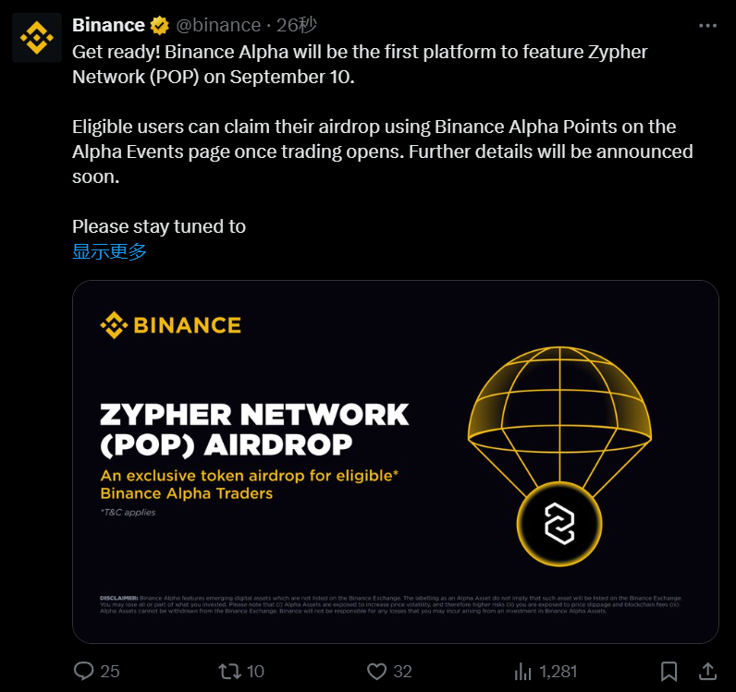Expand the post with 显示更多

coord(109,251)
